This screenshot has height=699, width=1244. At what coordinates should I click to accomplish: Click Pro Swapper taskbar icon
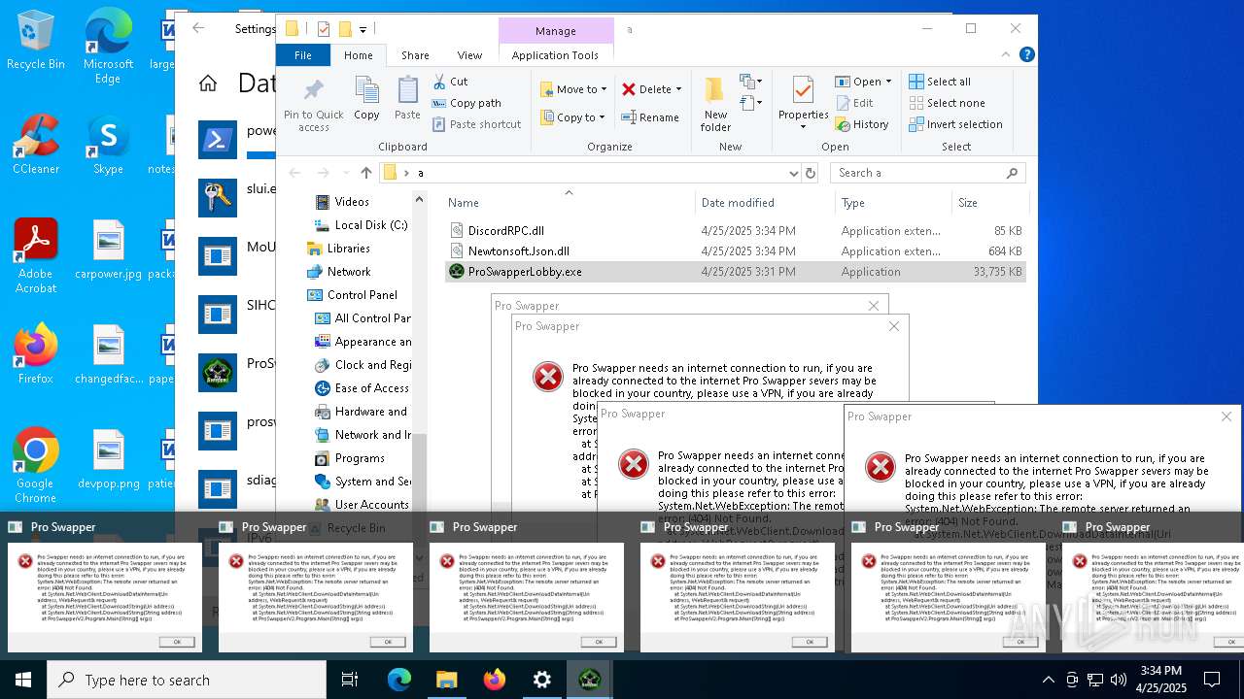pos(589,680)
